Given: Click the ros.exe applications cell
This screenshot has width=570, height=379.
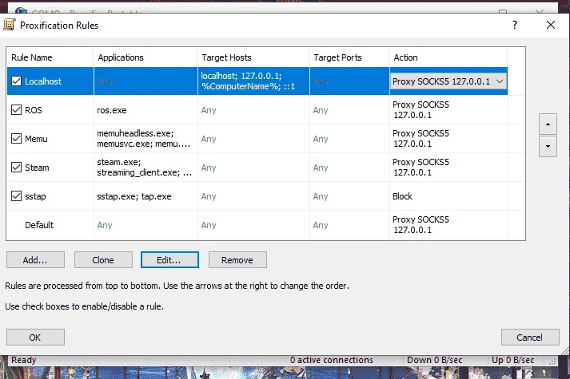Looking at the screenshot, I should coord(145,110).
